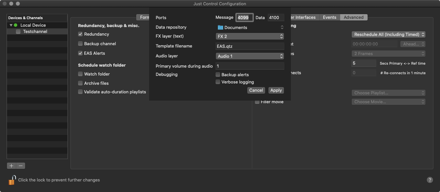This screenshot has height=192, width=440.
Task: Open the Choose Playlist... dropdown
Action: 388,93
